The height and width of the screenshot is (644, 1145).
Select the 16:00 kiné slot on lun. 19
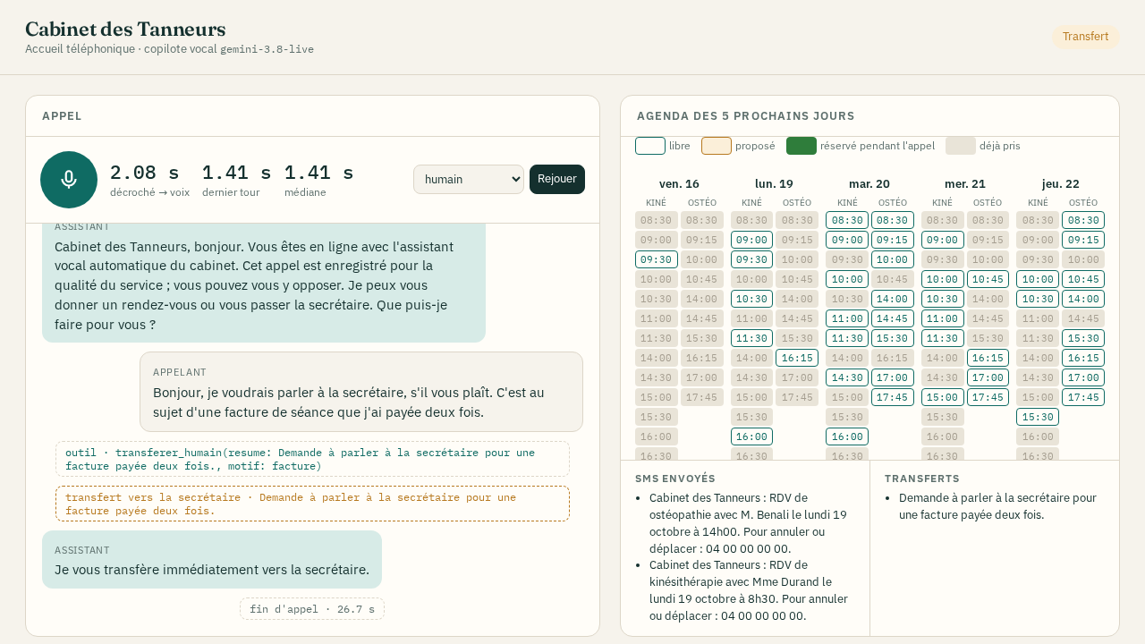pos(752,436)
